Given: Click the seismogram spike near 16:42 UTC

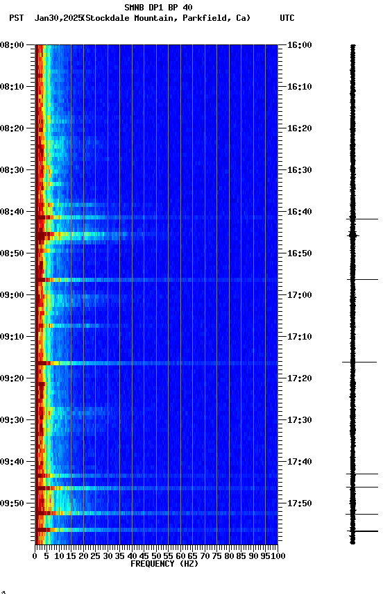Looking at the screenshot, I should click(x=362, y=219).
